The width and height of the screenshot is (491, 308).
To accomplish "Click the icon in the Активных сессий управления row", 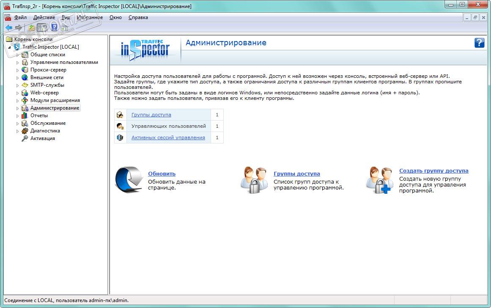I will 120,137.
